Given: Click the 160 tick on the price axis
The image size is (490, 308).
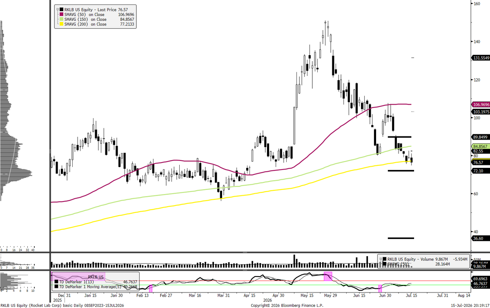Looking at the screenshot, I should click(x=477, y=4).
